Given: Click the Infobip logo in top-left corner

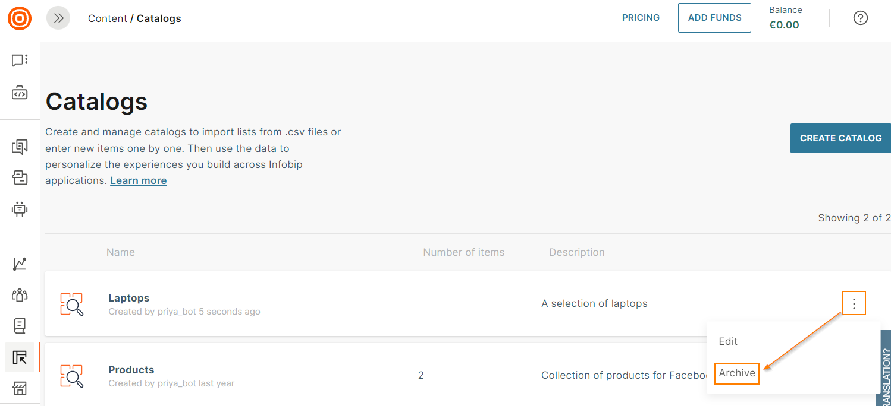Looking at the screenshot, I should pos(20,18).
